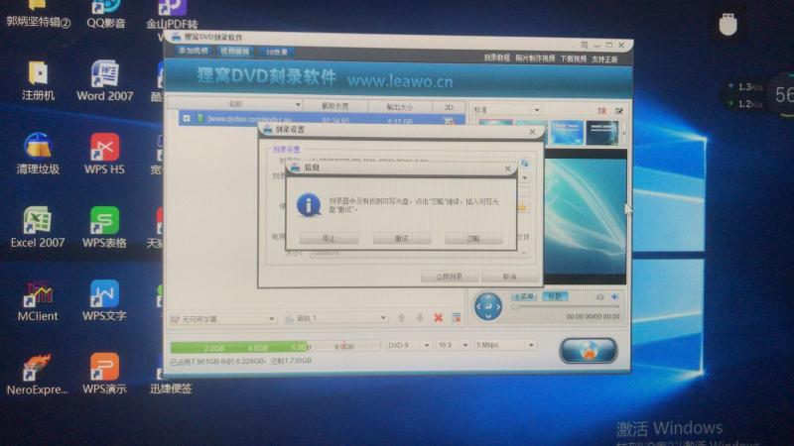Click the clear list icon

(456, 317)
